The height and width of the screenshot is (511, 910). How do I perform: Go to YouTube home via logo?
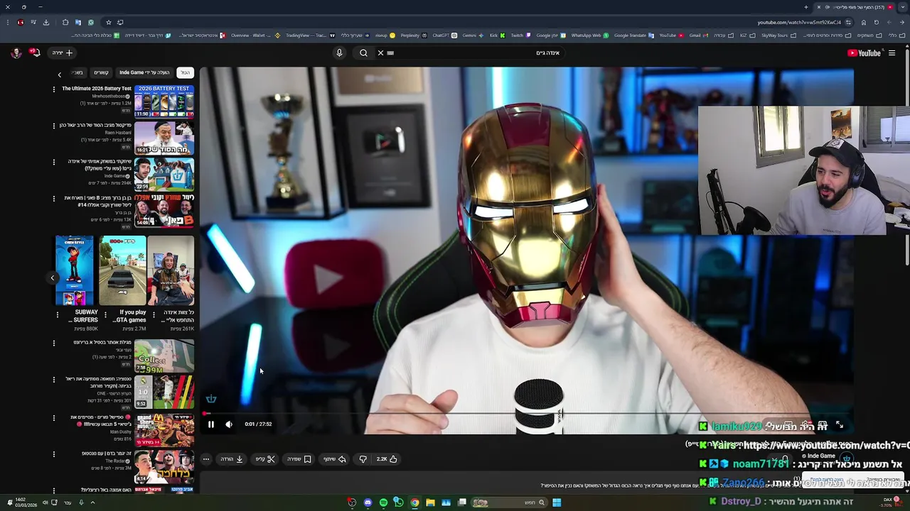coord(864,53)
